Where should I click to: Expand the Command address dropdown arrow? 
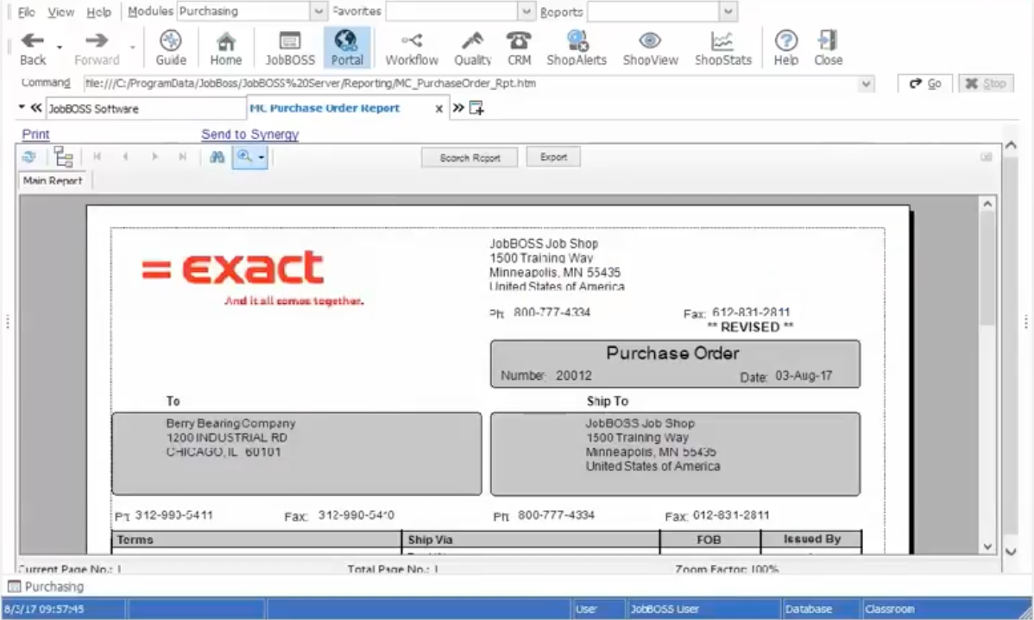tap(866, 84)
